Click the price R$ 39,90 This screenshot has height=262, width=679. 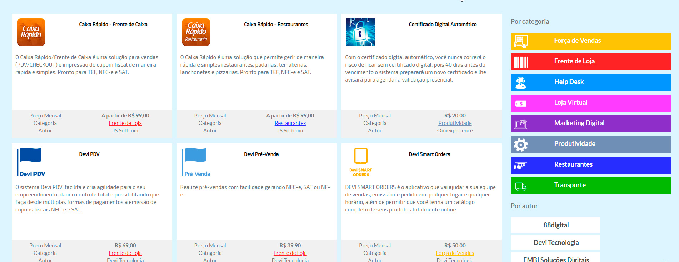pos(290,246)
